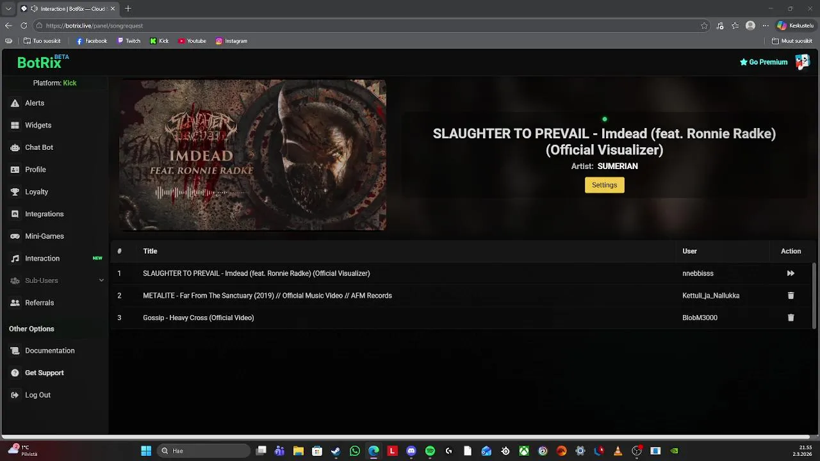
Task: Open song request Settings button
Action: tap(604, 185)
